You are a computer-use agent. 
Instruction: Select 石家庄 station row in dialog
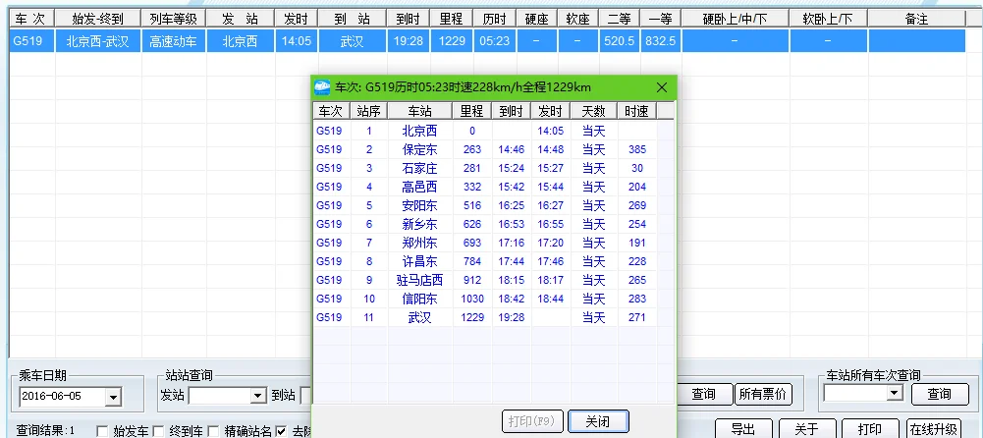click(484, 168)
